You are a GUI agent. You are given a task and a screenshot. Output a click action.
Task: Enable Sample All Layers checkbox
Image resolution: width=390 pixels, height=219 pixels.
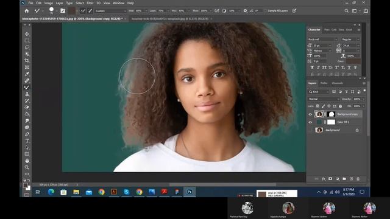266,11
